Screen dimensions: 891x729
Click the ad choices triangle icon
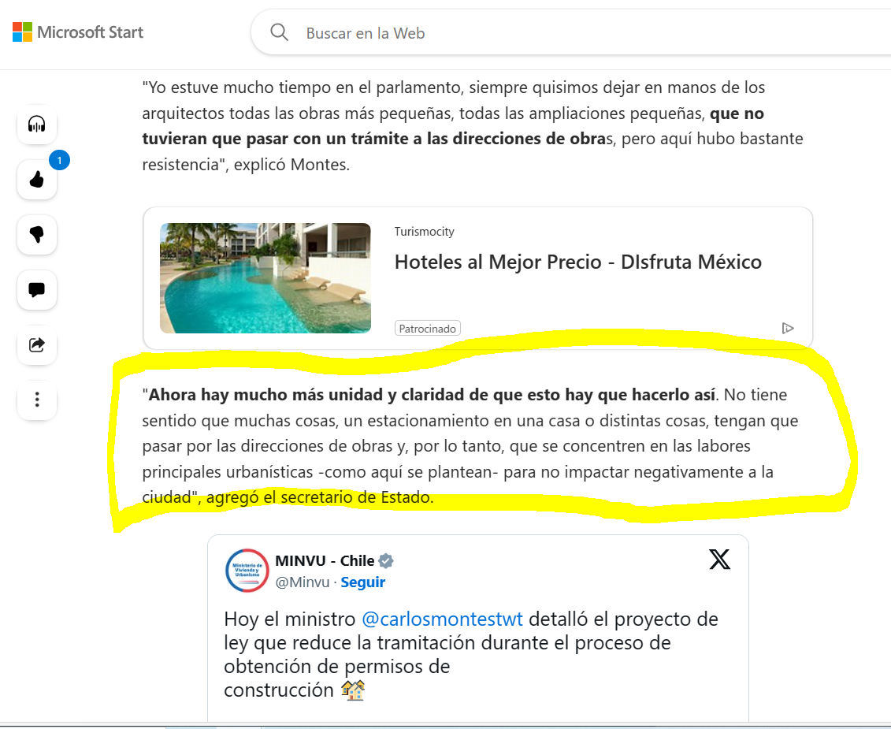tap(788, 328)
